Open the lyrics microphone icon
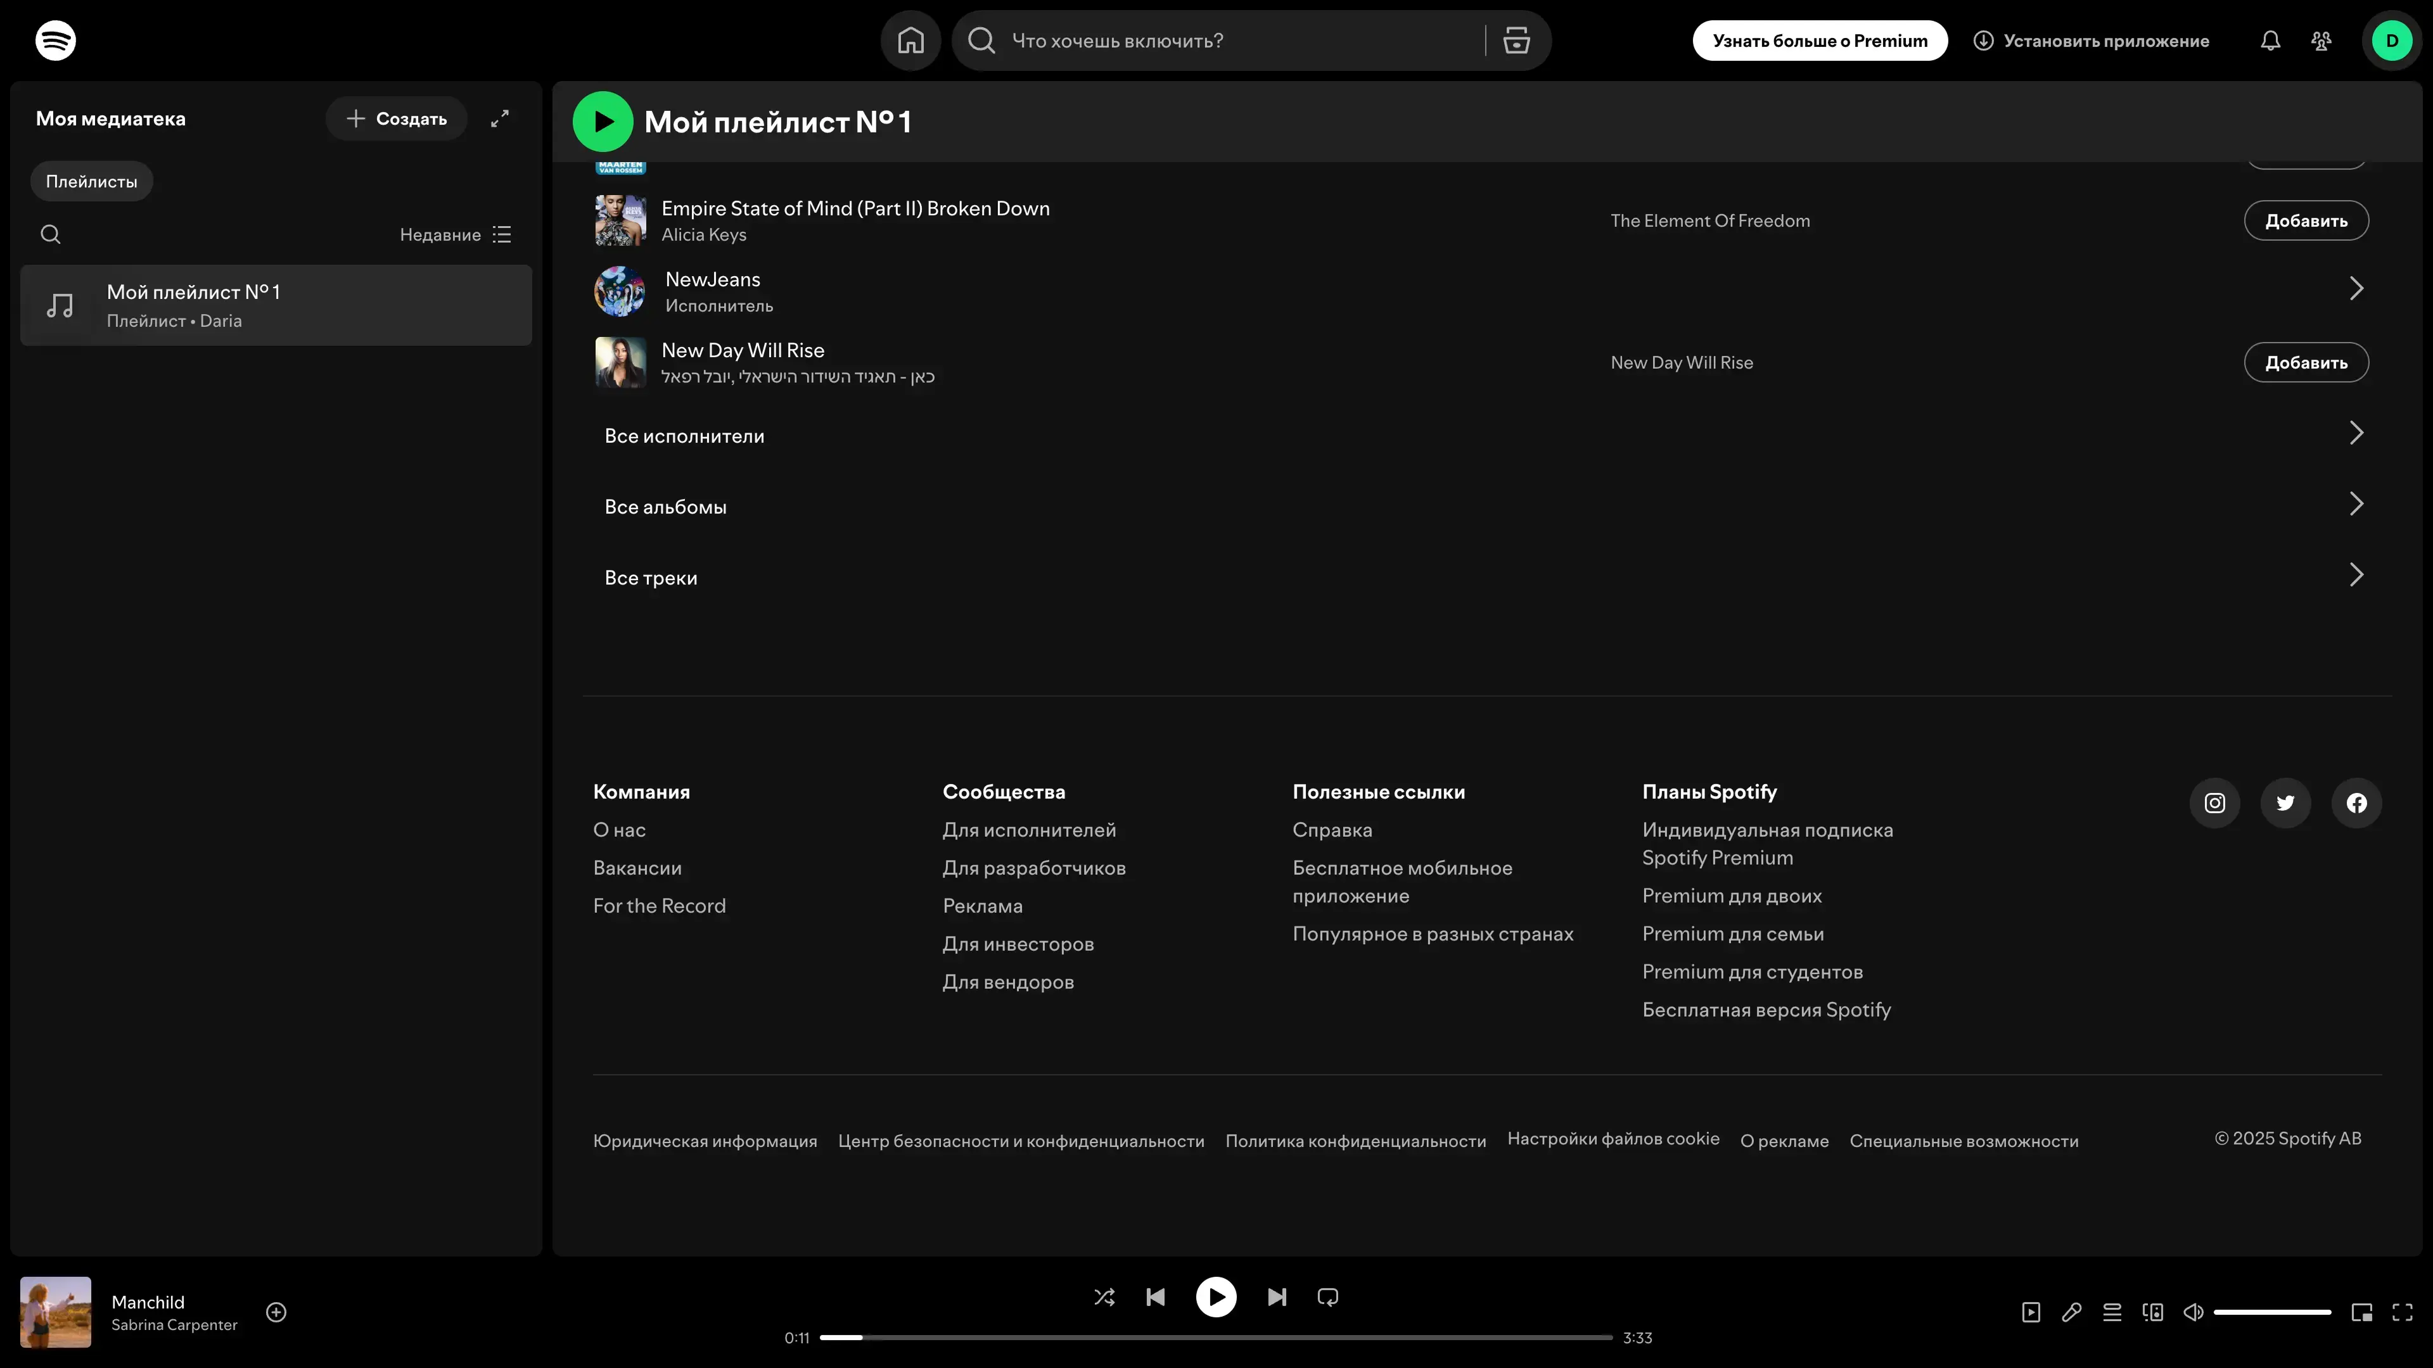2433x1368 pixels. pos(2071,1312)
